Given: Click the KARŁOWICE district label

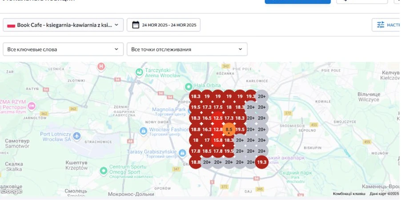Looking at the screenshot, I should [x=257, y=81].
